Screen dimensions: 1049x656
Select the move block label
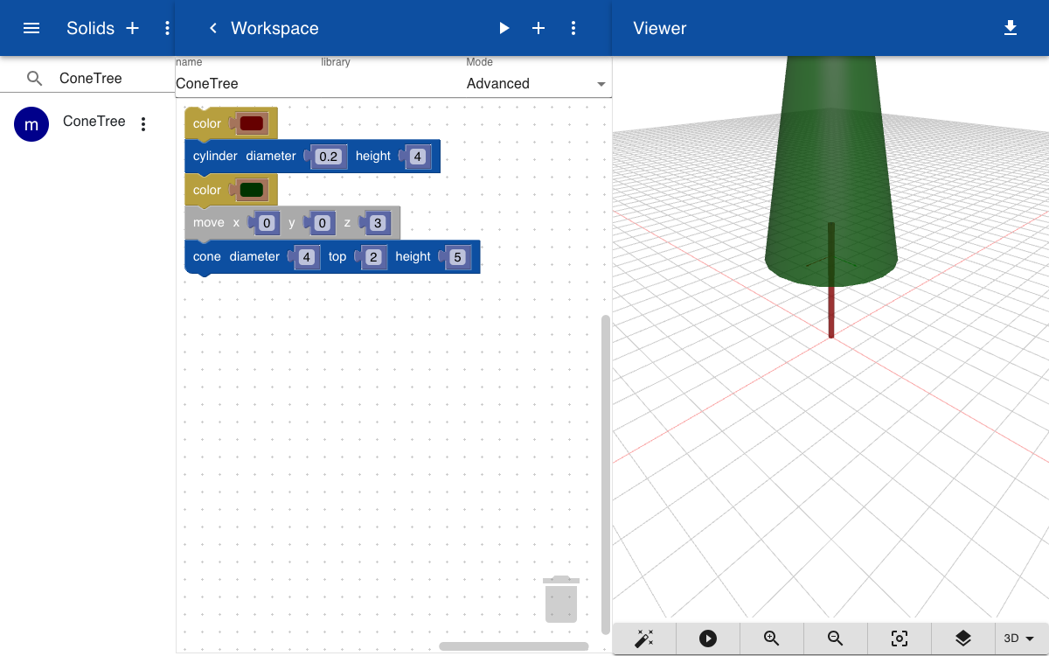coord(209,223)
